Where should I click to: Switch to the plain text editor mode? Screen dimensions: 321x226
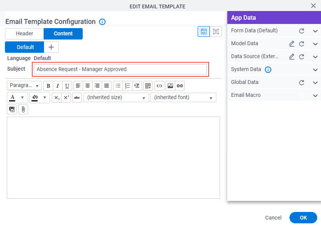216,32
